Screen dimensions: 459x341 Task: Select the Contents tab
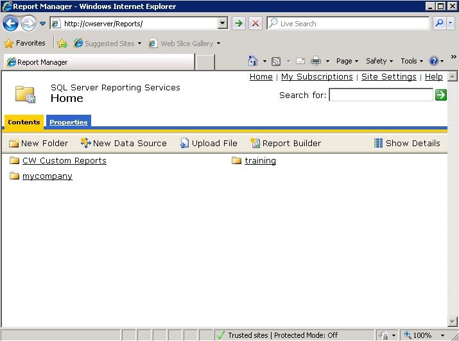[24, 122]
